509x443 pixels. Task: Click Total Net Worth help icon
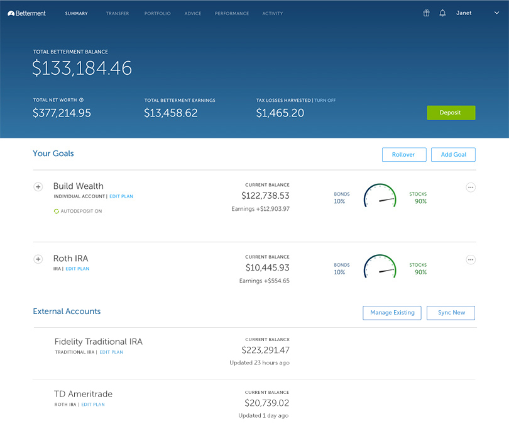point(81,100)
